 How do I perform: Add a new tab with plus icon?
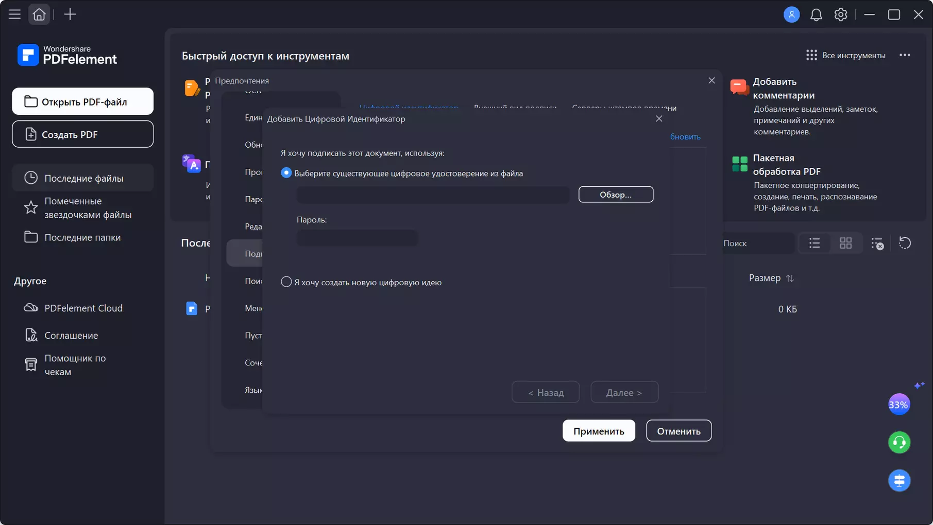click(x=70, y=14)
